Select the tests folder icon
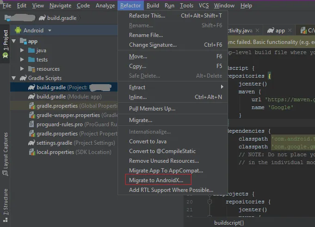 31,60
